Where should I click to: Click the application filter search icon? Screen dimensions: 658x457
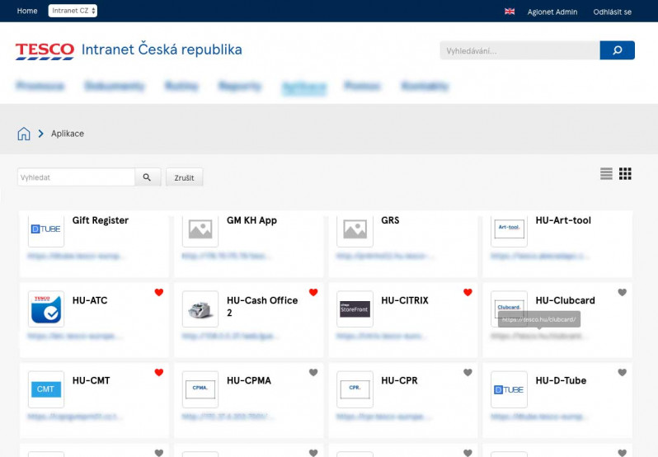pos(148,177)
